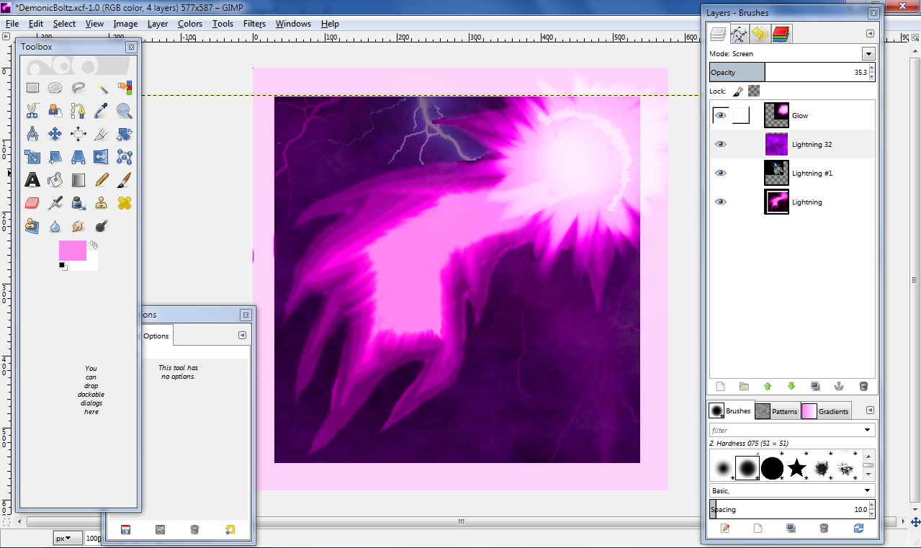
Task: Select the Scissors Select tool
Action: 32,111
